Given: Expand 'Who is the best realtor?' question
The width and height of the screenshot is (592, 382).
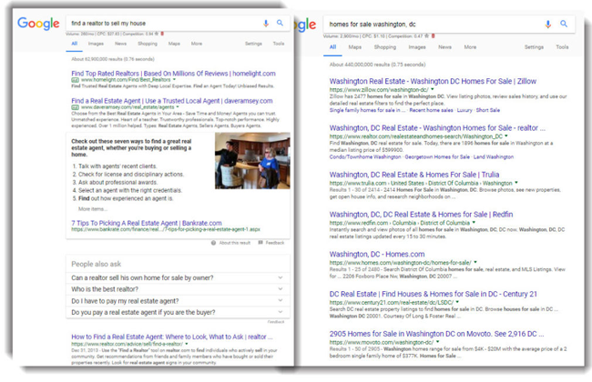Looking at the screenshot, I should pyautogui.click(x=178, y=289).
